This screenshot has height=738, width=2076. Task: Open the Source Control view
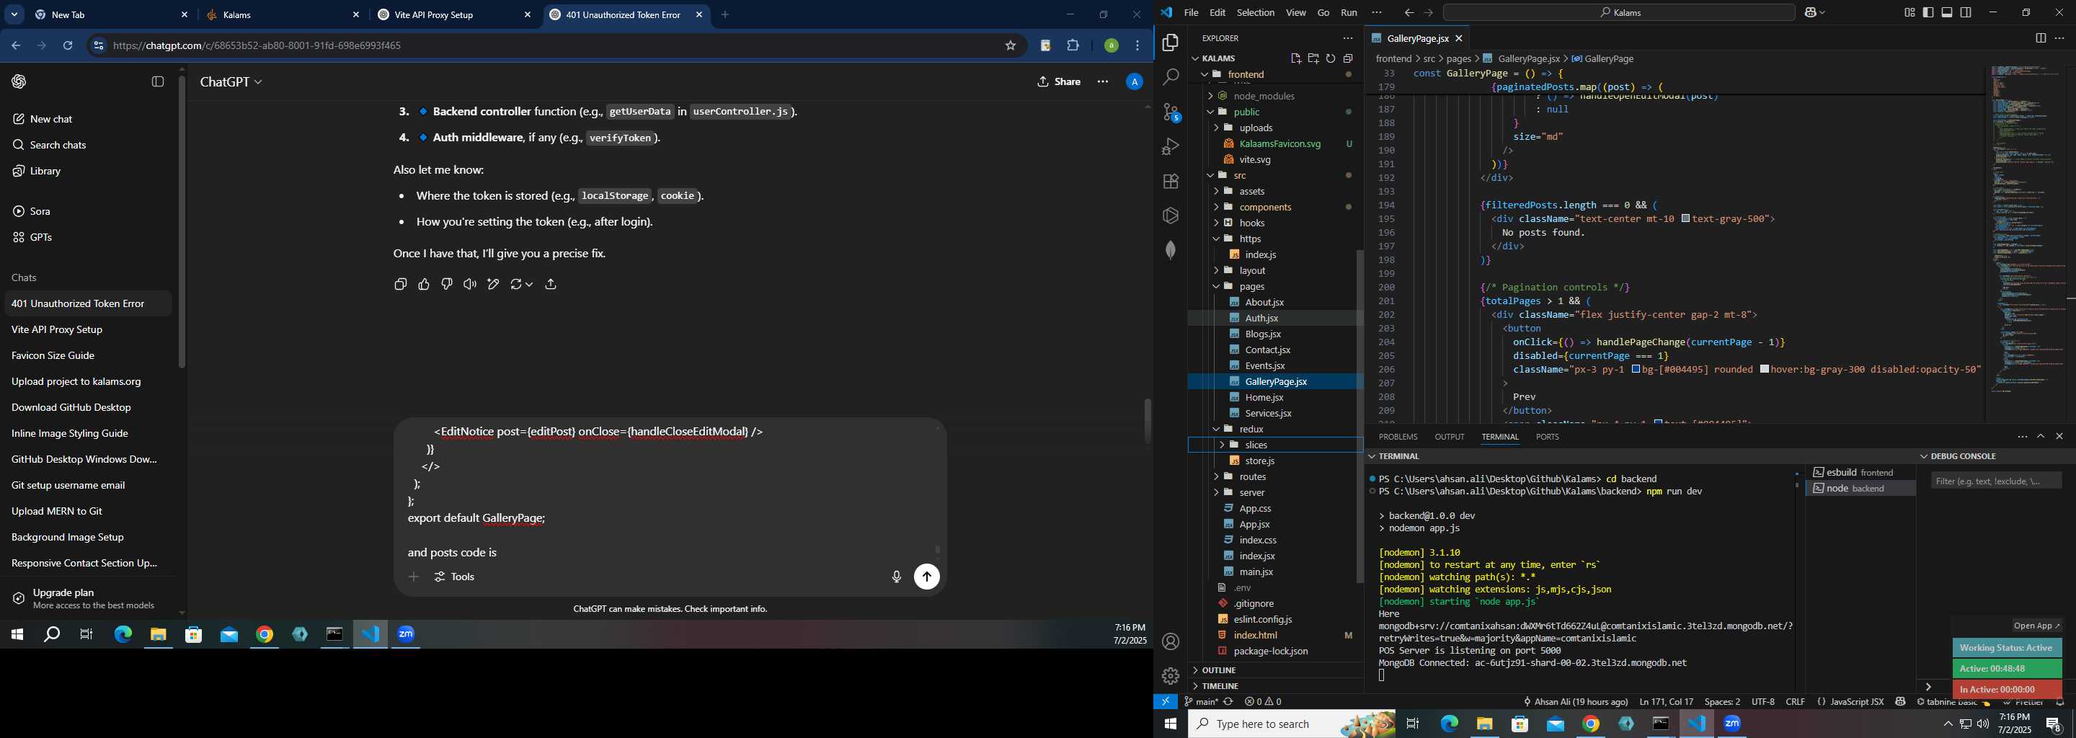point(1170,112)
